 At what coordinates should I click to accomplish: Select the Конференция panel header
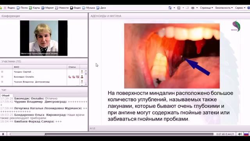pos(44,16)
